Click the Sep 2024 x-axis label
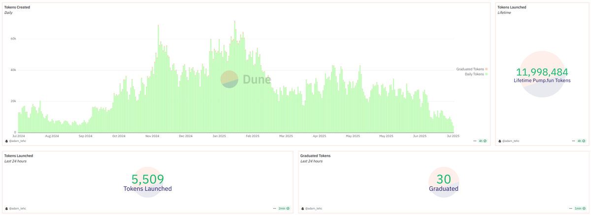 tap(85, 136)
